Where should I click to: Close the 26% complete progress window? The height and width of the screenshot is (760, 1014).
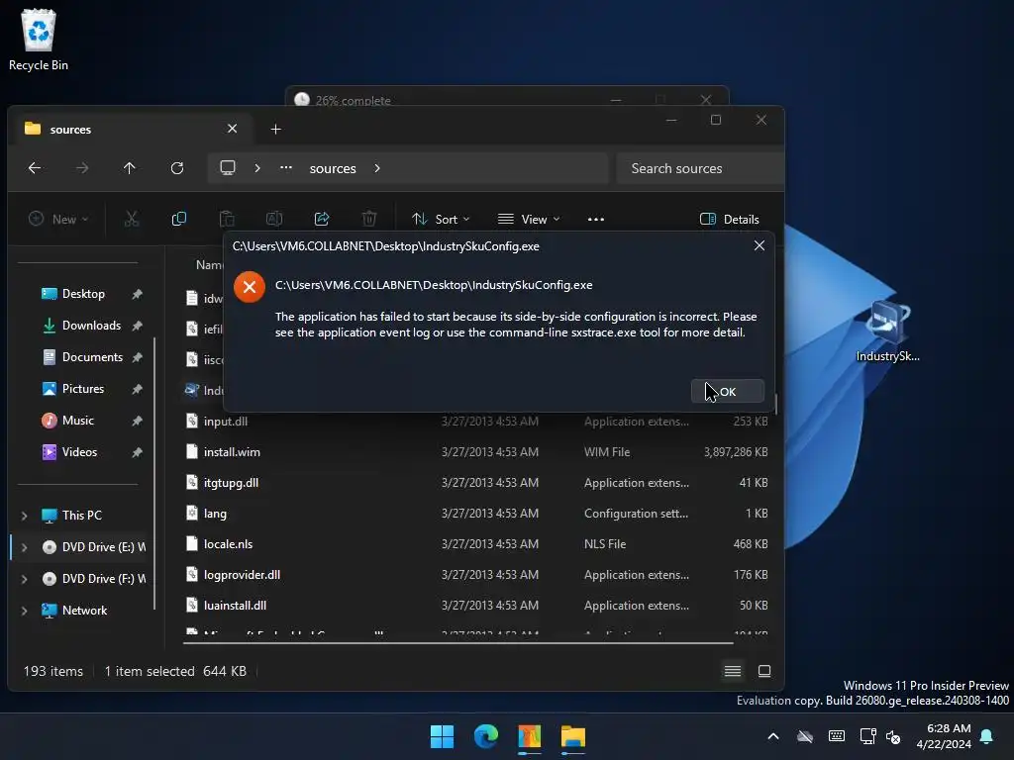(x=705, y=100)
